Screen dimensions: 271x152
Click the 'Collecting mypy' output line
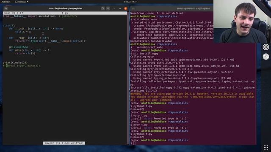[142, 57]
